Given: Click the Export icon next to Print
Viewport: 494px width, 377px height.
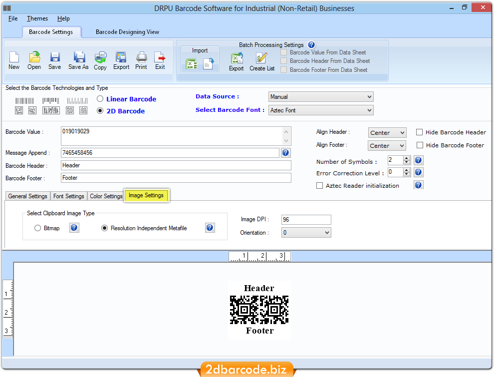Looking at the screenshot, I should point(121,57).
